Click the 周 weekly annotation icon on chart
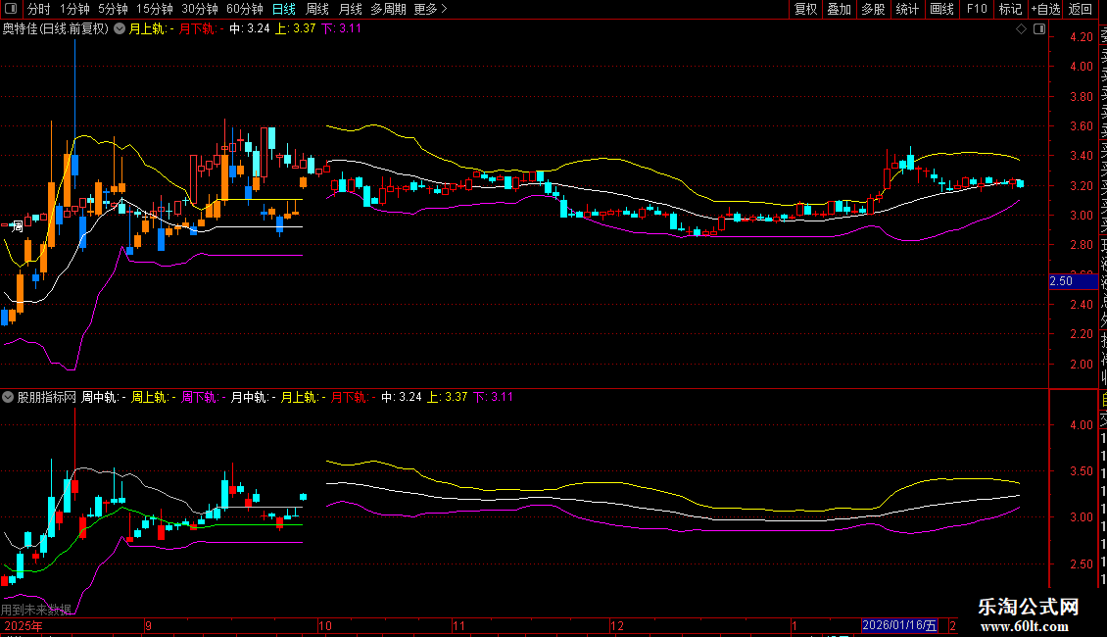 point(18,226)
